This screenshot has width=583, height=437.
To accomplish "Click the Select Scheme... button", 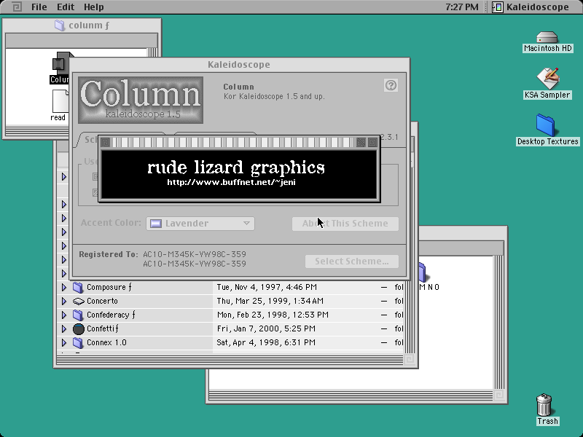I will point(352,261).
